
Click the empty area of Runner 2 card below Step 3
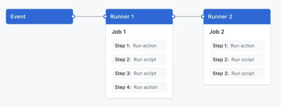[237, 82]
